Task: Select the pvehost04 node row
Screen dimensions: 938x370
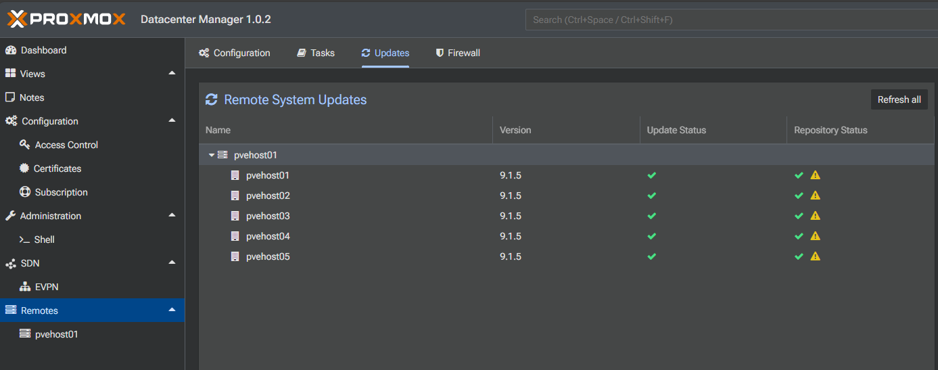Action: (566, 236)
